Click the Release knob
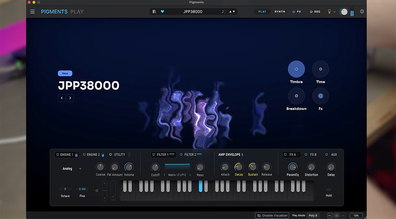This screenshot has width=396, height=219. pos(267,167)
